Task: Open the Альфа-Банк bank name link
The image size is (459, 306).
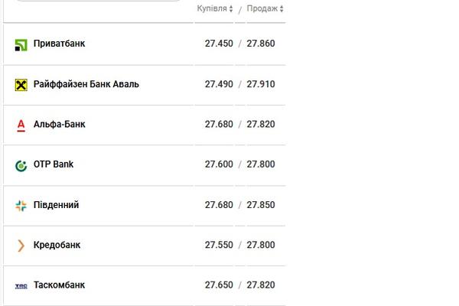Action: [x=60, y=125]
